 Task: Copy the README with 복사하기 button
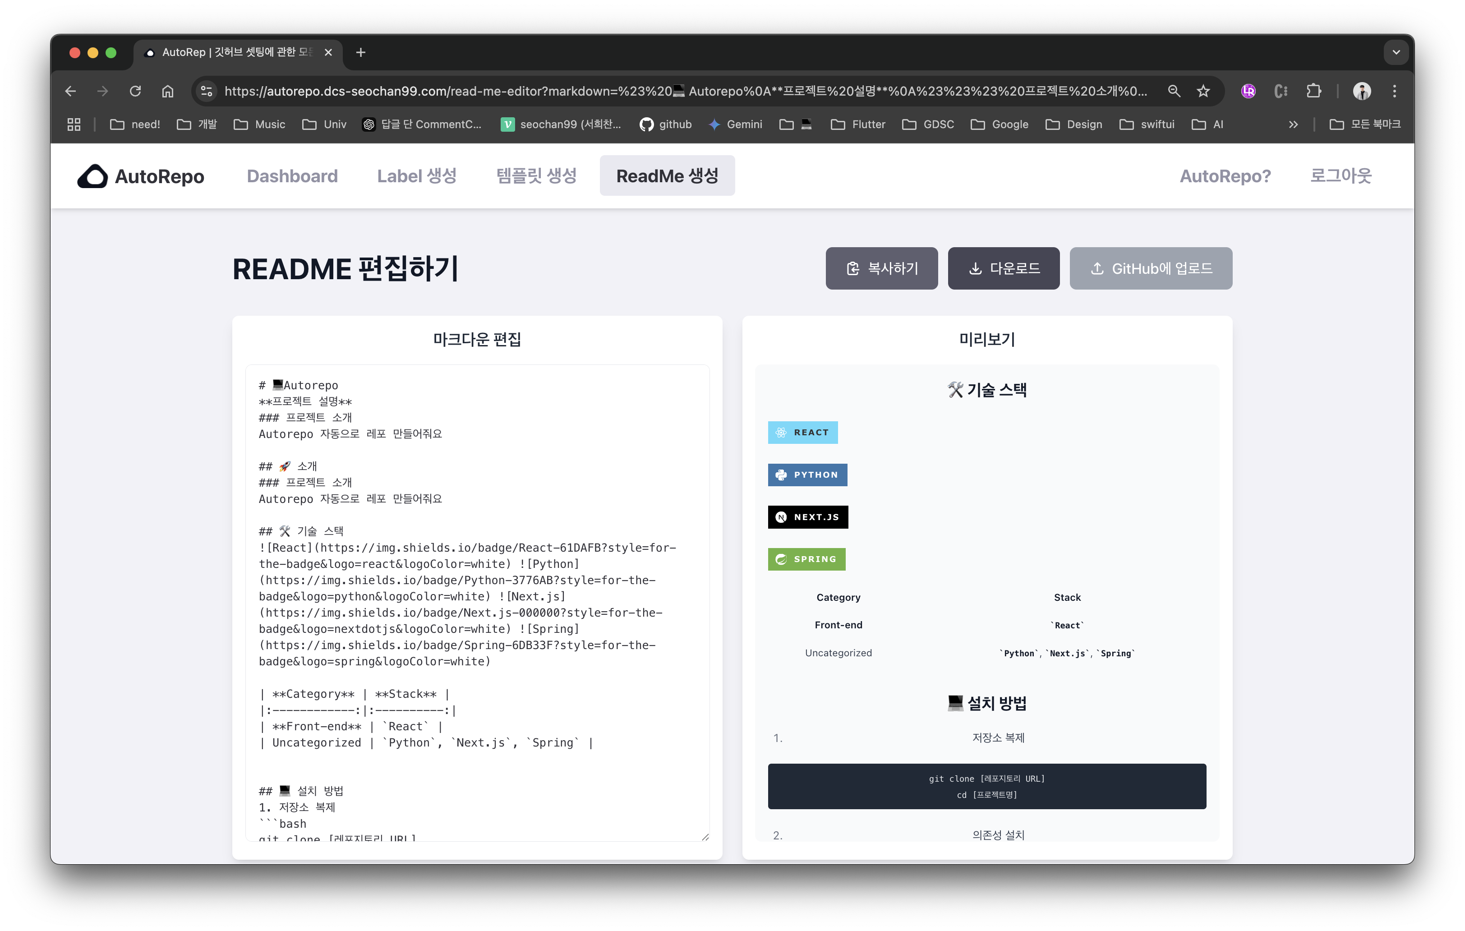881,268
